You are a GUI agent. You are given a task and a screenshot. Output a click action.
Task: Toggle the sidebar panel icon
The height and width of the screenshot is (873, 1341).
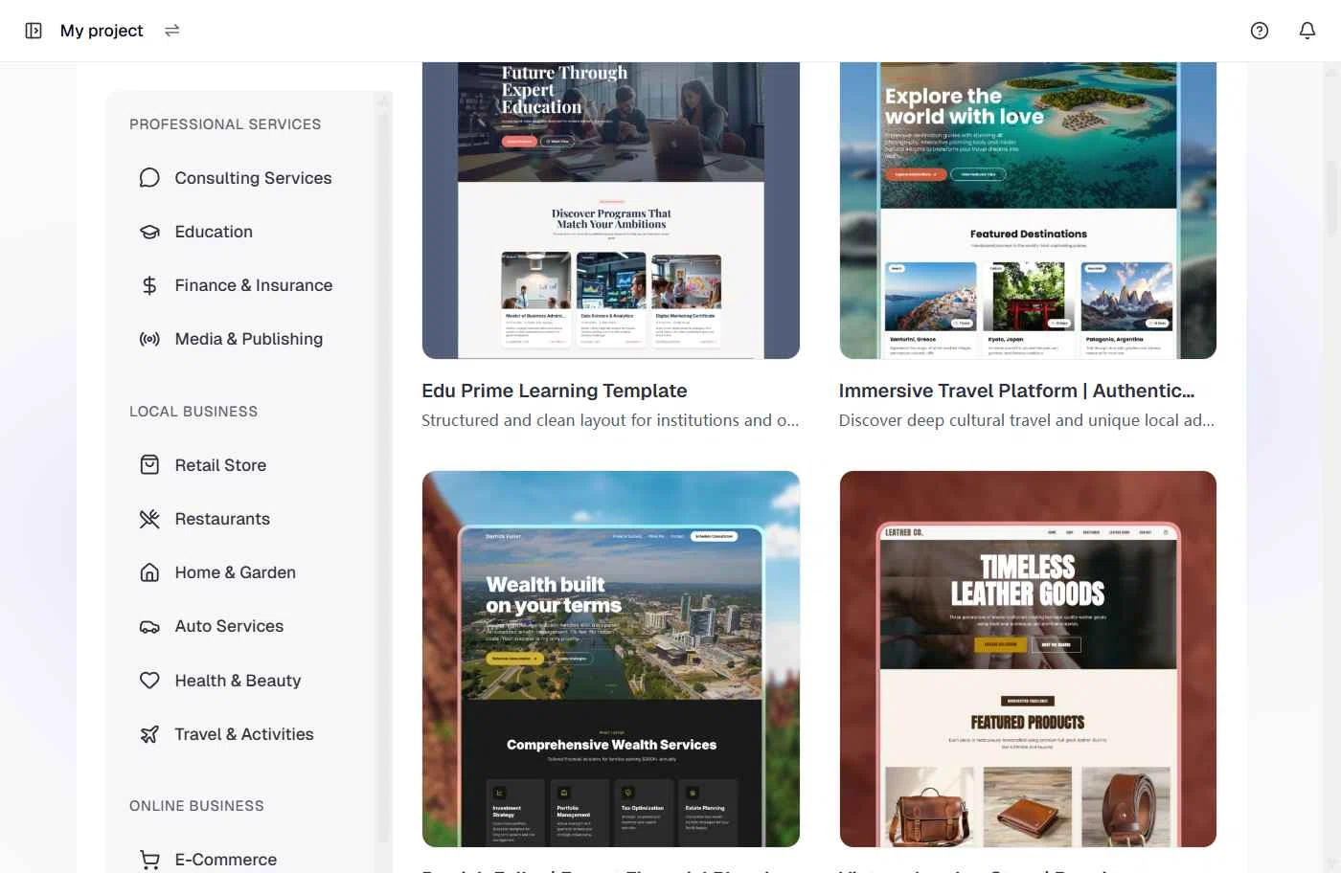[34, 31]
